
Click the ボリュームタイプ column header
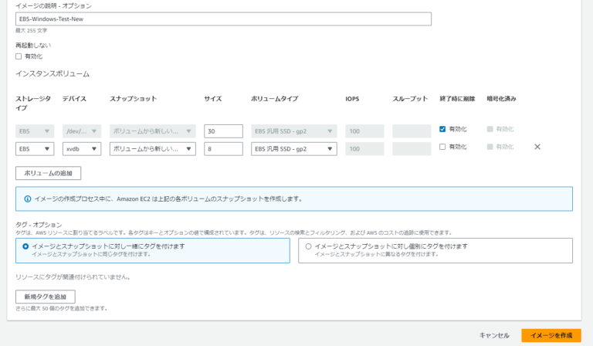tap(275, 99)
